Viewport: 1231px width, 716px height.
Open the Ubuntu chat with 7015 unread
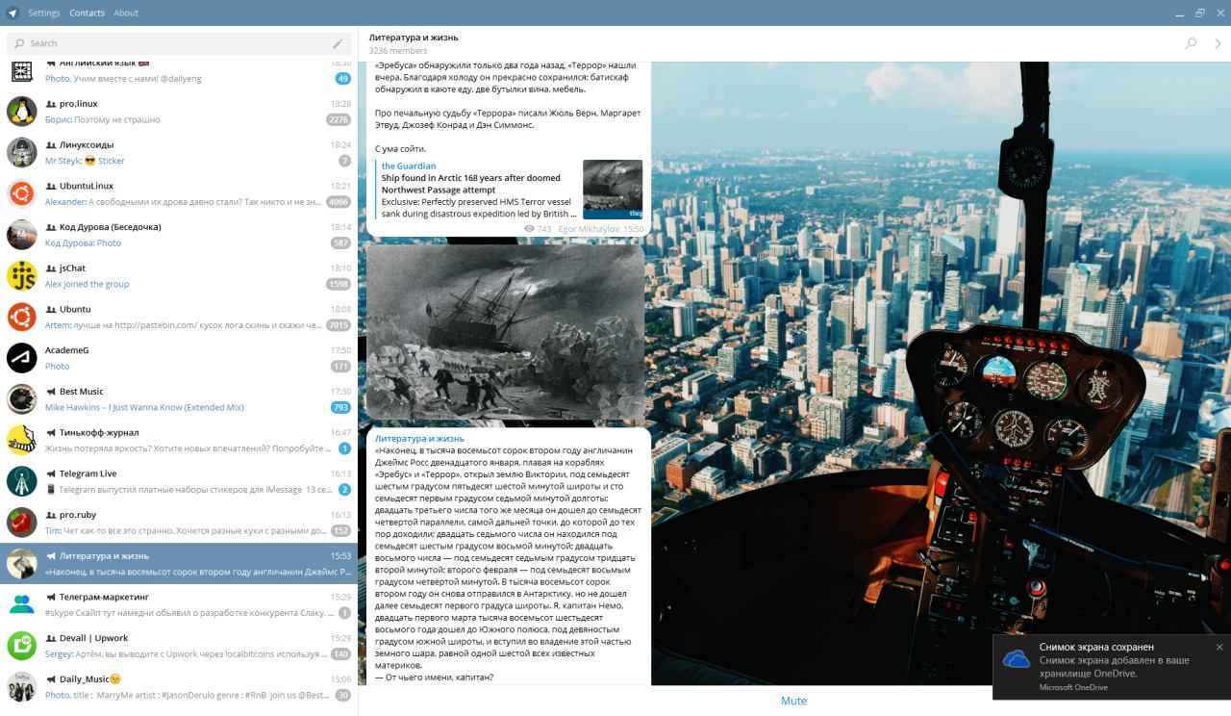coord(179,317)
